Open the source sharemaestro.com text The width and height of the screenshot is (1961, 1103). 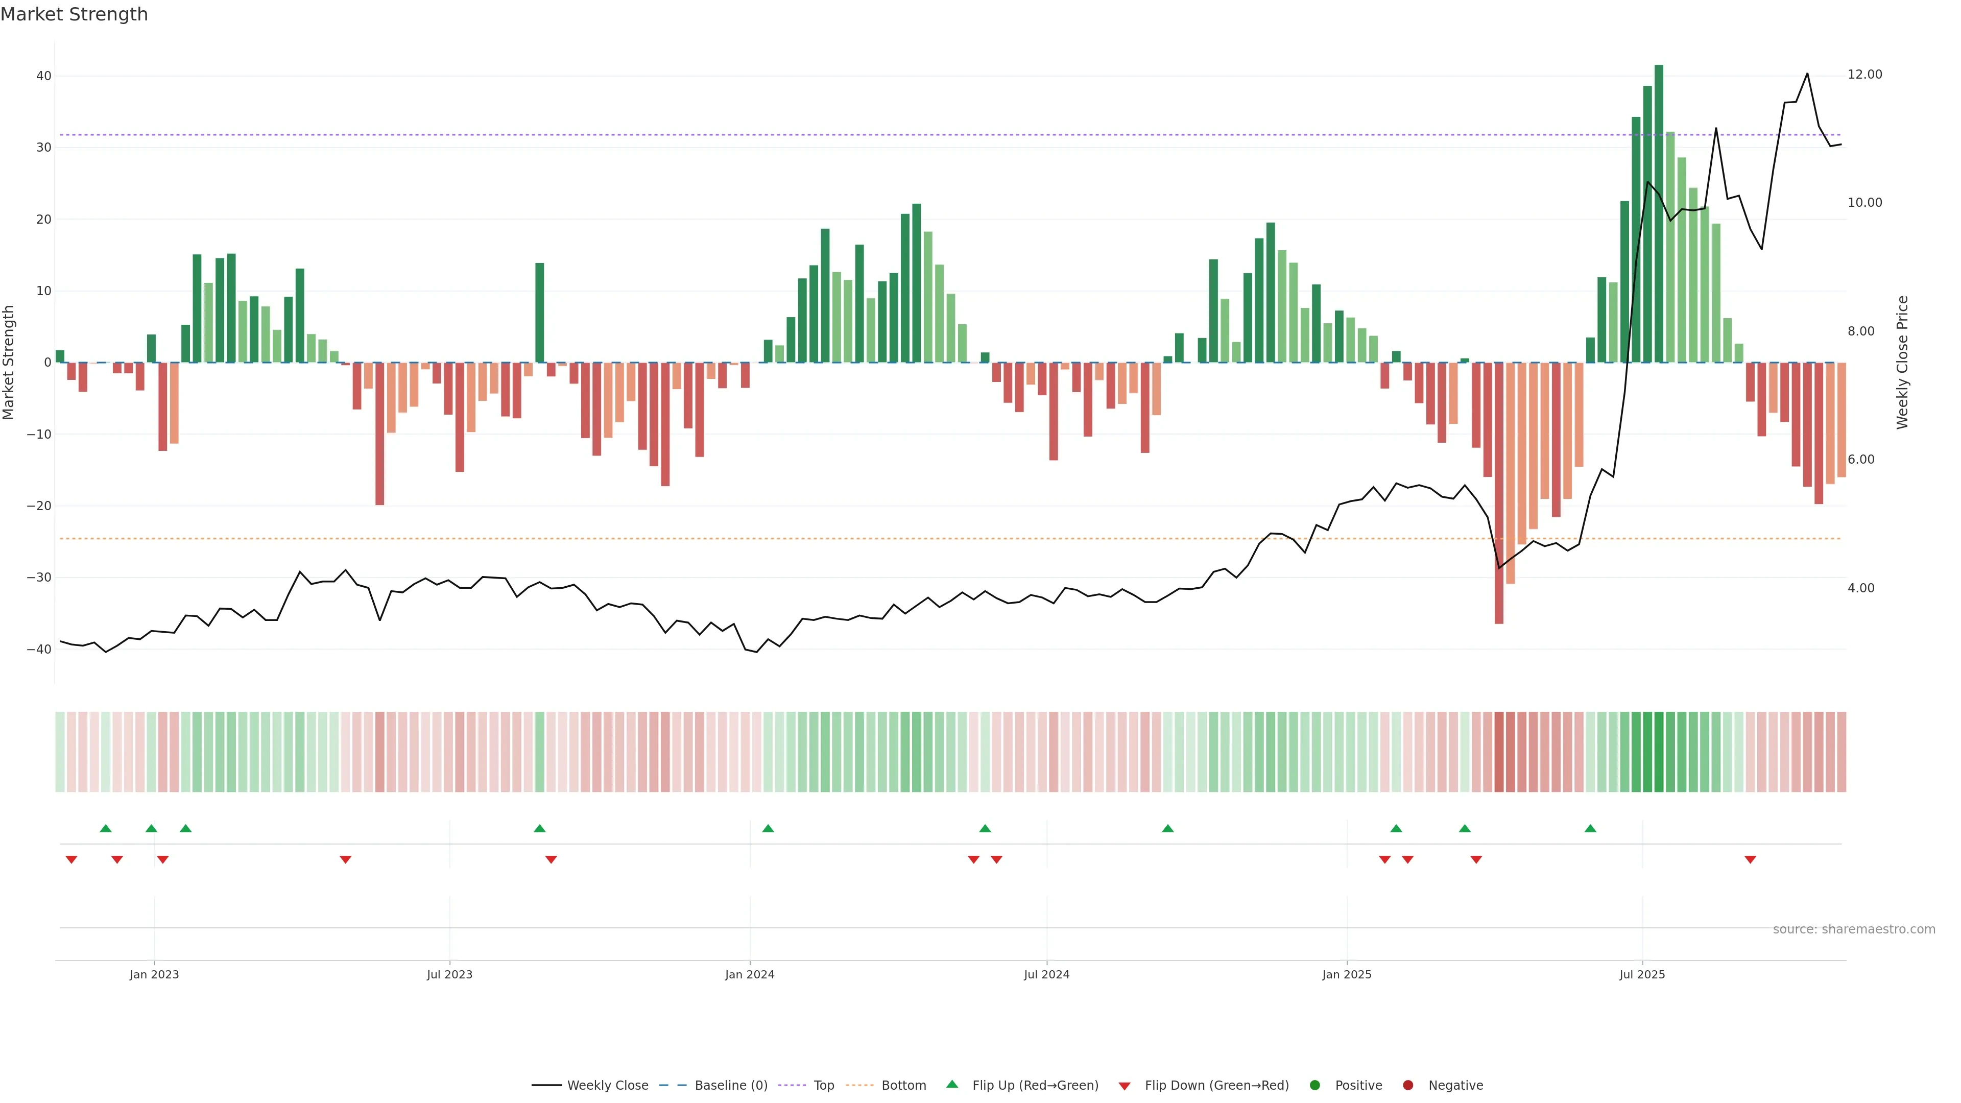pos(1854,929)
